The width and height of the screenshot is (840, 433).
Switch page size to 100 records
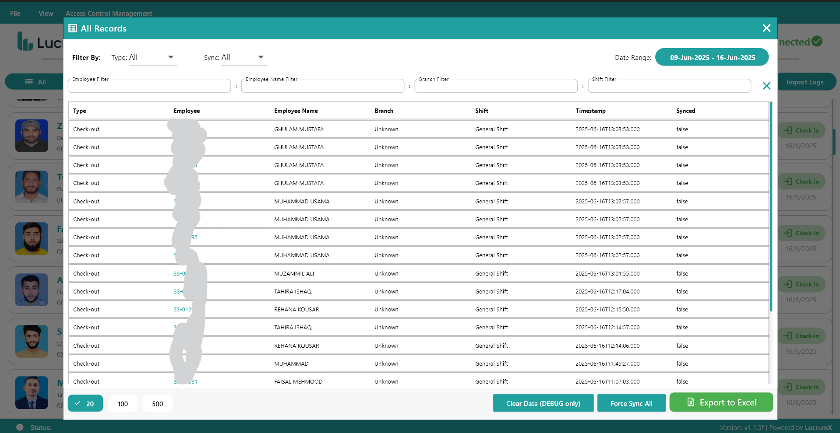click(122, 403)
